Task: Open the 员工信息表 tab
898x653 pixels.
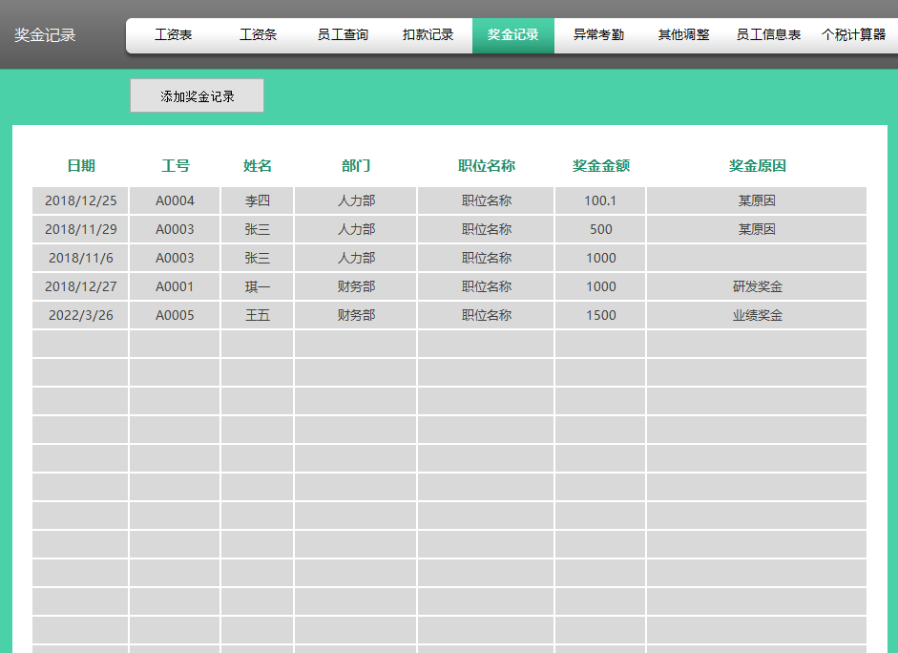Action: (767, 34)
